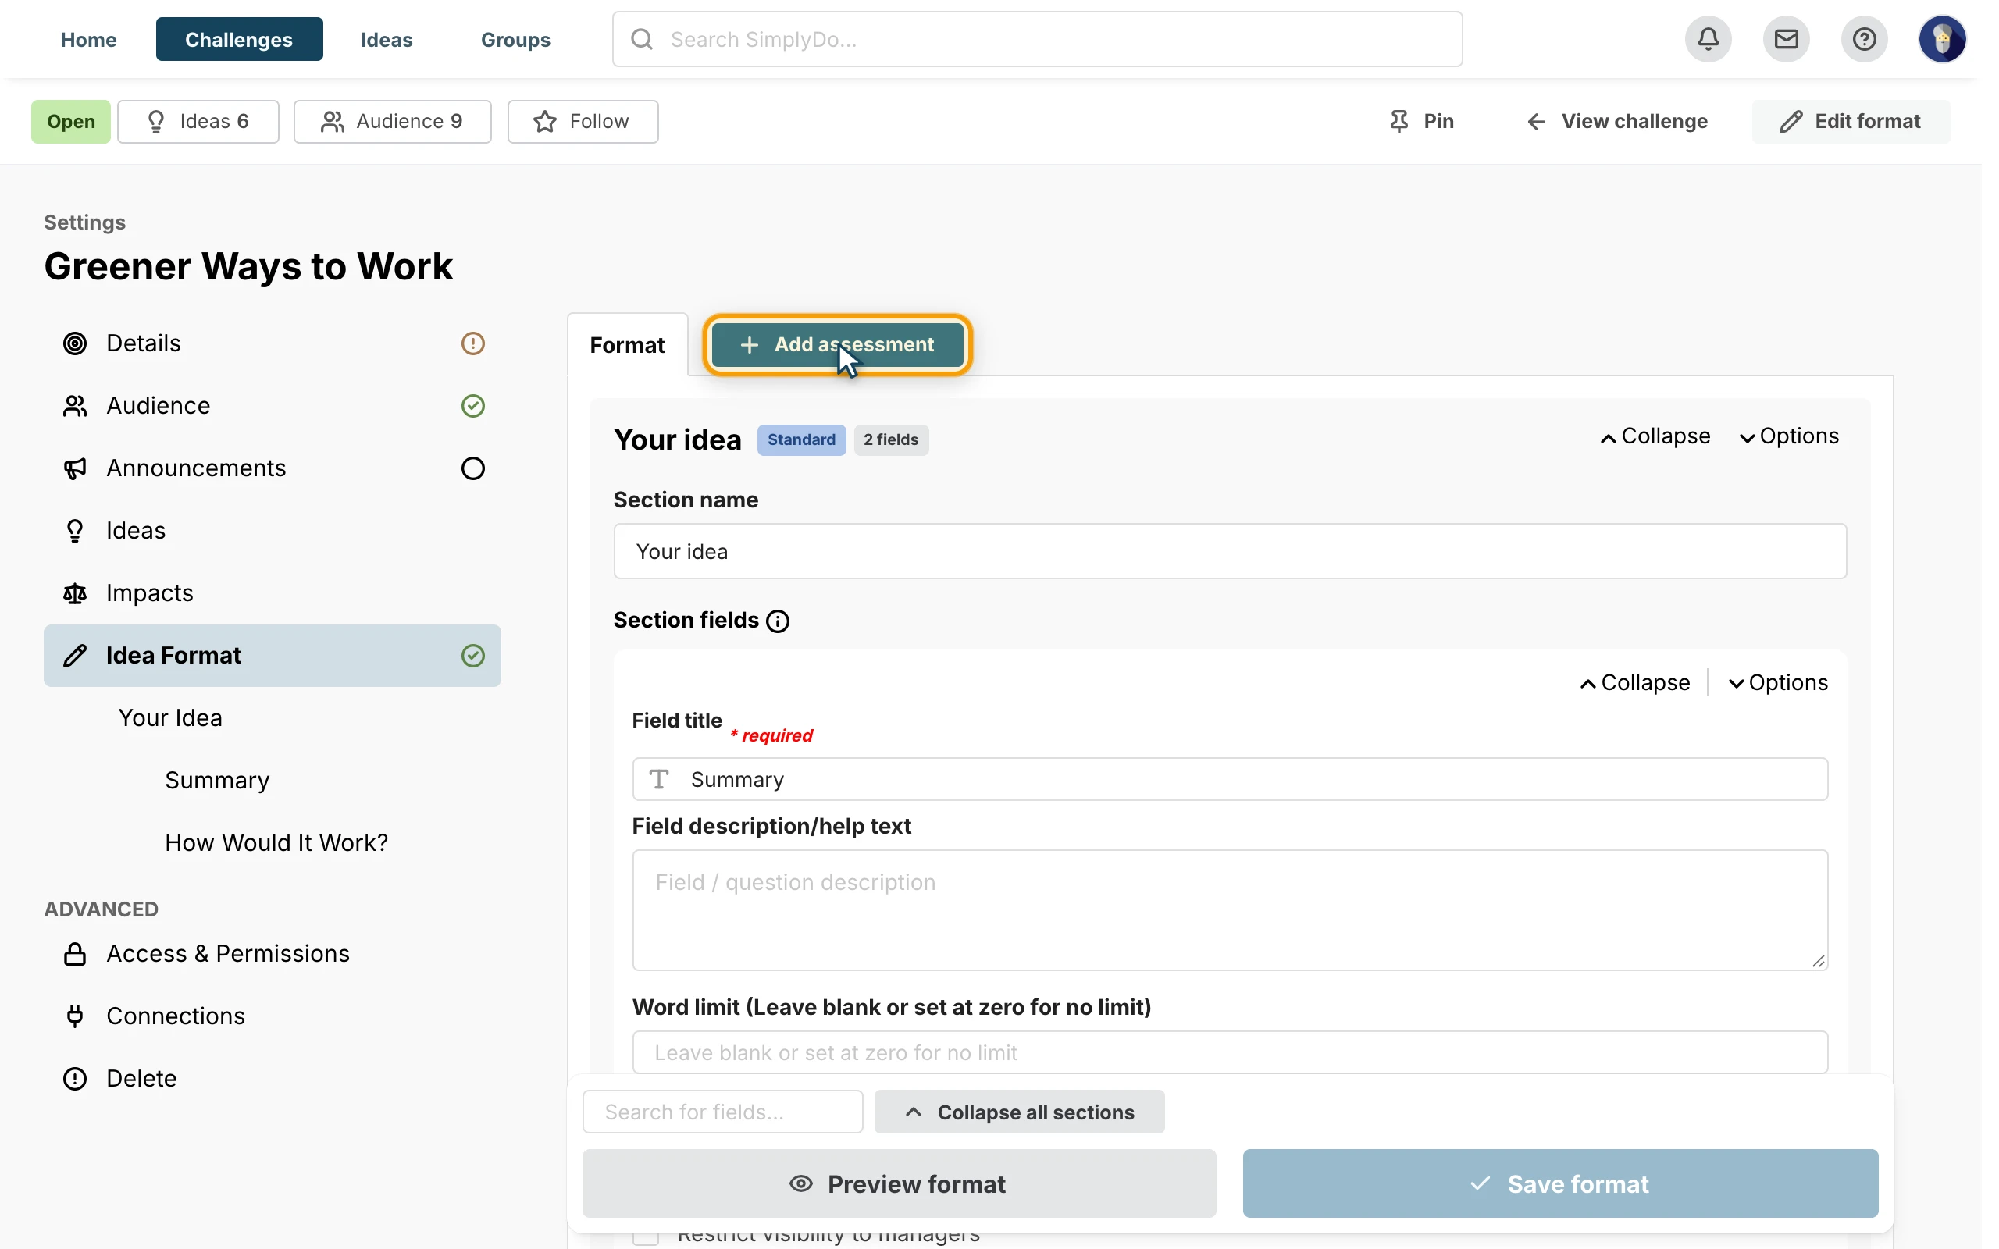Open Options for the Summary field
Viewport: 1999px width, 1249px height.
[x=1777, y=683]
